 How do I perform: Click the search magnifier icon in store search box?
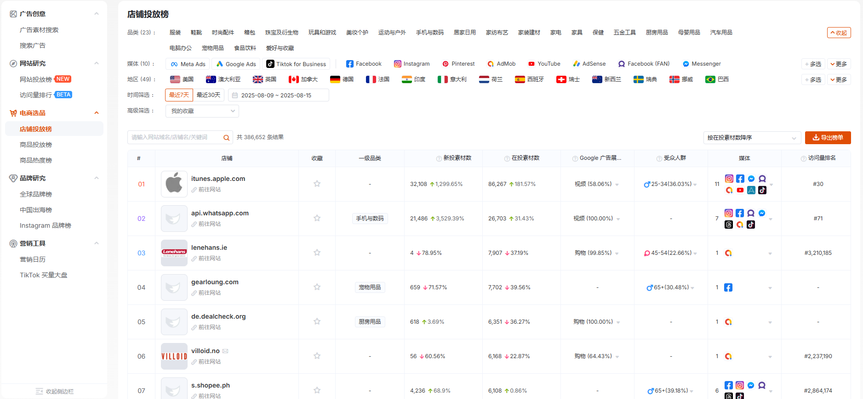226,138
